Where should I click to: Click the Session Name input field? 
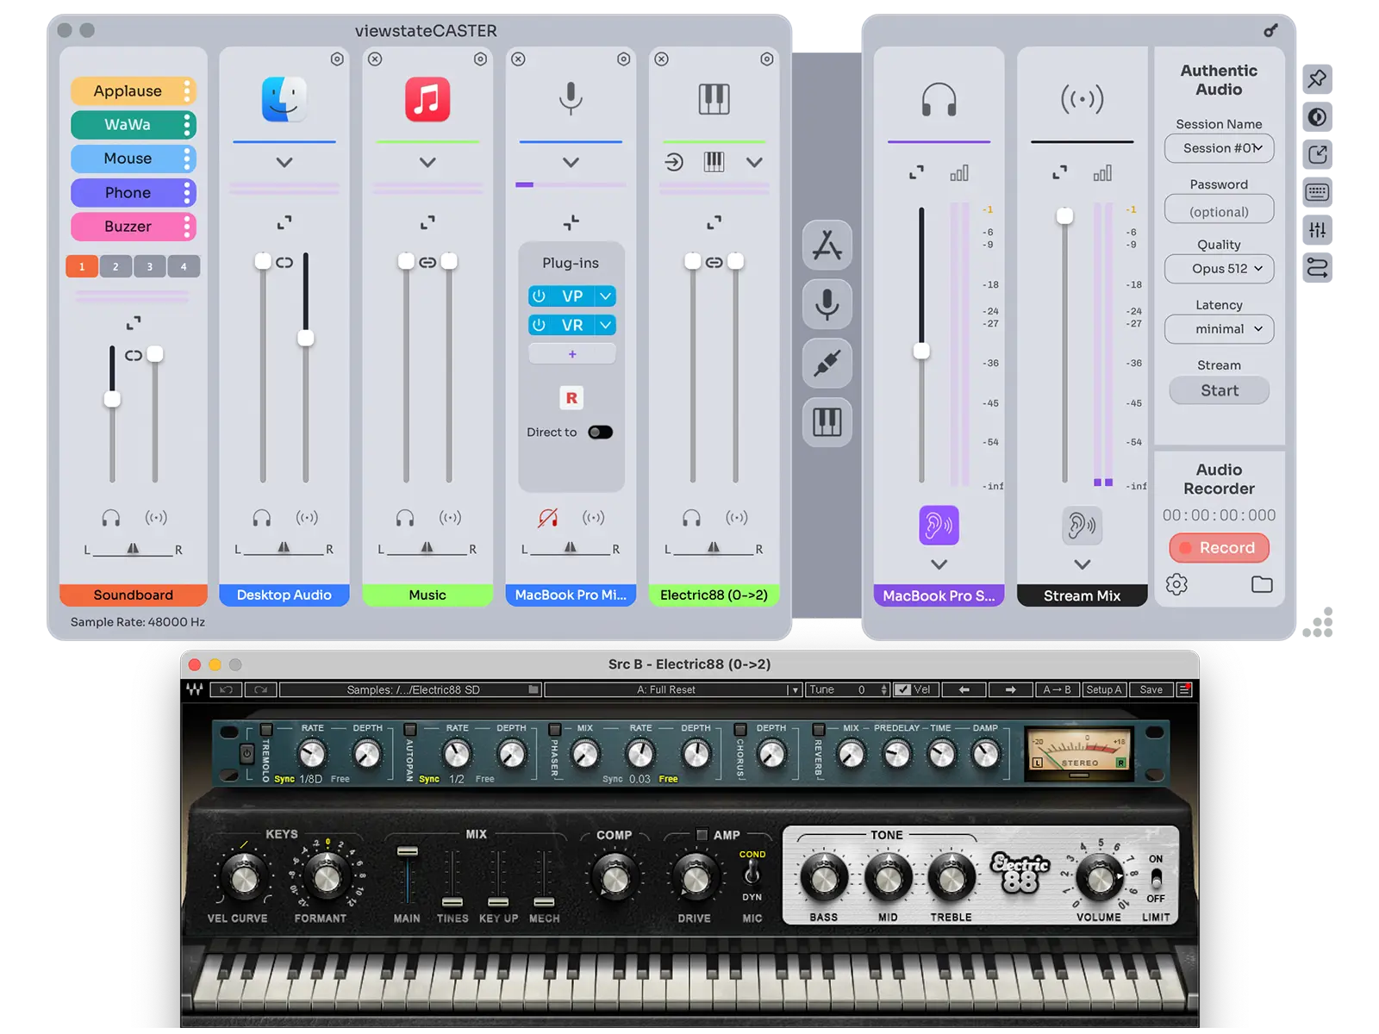[x=1219, y=148]
